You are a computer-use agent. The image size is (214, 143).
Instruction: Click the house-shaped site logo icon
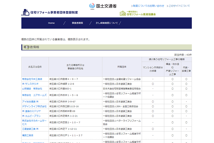pyautogui.click(x=25, y=12)
